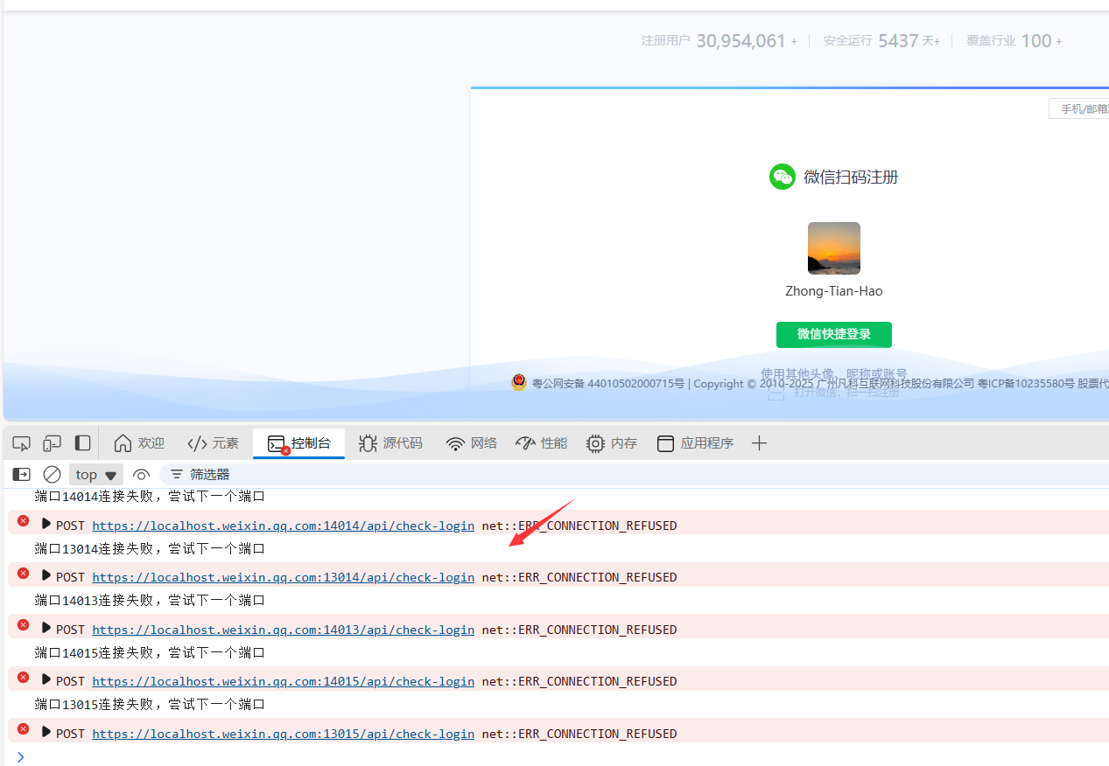This screenshot has width=1109, height=766.
Task: Click the 手机/邮箱 tab at top right
Action: (1080, 108)
